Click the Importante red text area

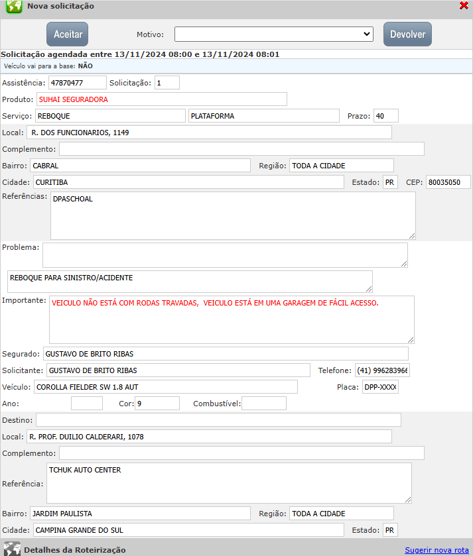[232, 319]
